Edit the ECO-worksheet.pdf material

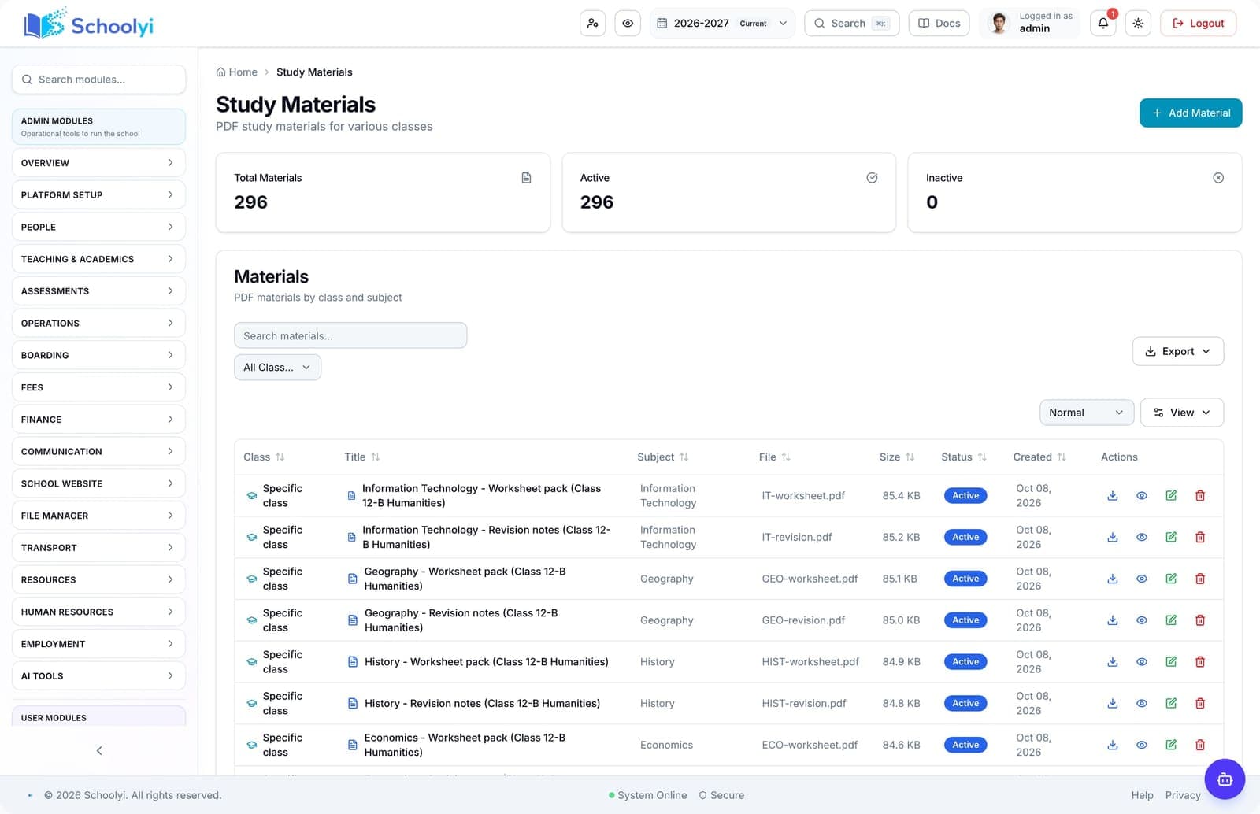(1171, 745)
